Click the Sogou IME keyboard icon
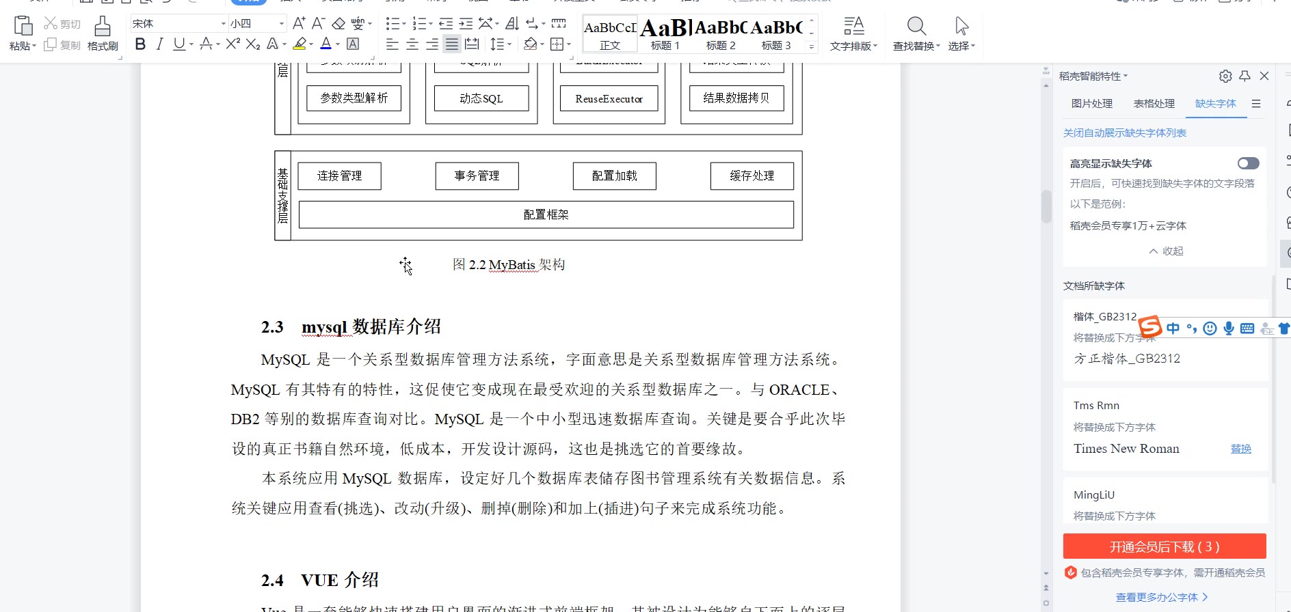This screenshot has width=1291, height=612. pos(1247,329)
